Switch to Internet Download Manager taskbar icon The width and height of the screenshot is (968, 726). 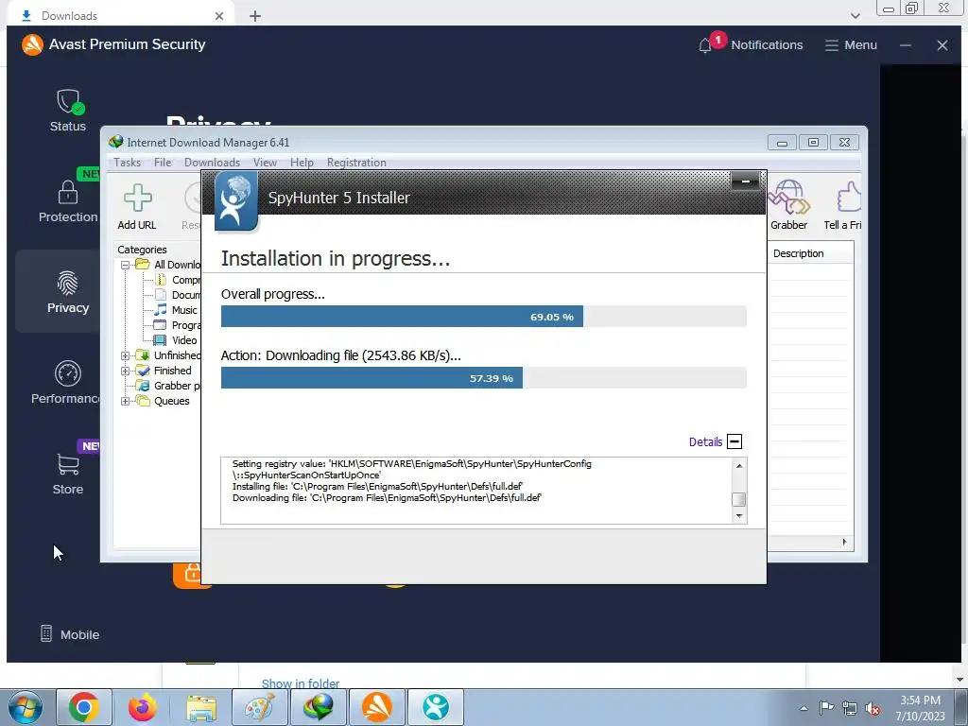tap(319, 707)
